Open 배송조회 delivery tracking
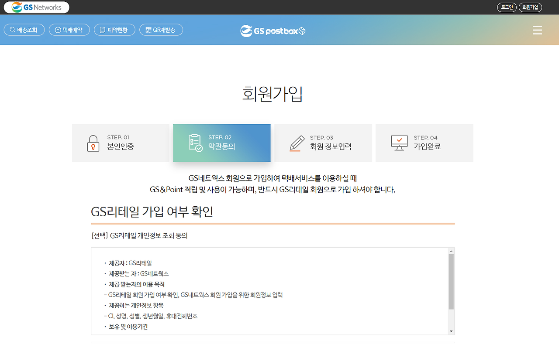The height and width of the screenshot is (351, 559). [x=24, y=30]
